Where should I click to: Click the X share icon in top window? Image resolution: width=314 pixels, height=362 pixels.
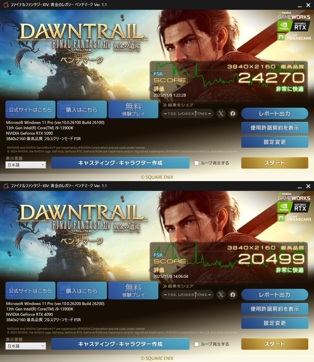221,114
